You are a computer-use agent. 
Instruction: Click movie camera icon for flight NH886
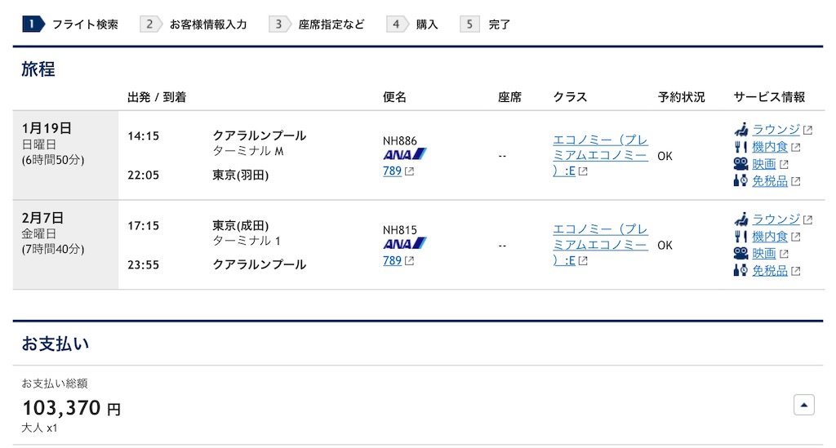click(x=740, y=163)
